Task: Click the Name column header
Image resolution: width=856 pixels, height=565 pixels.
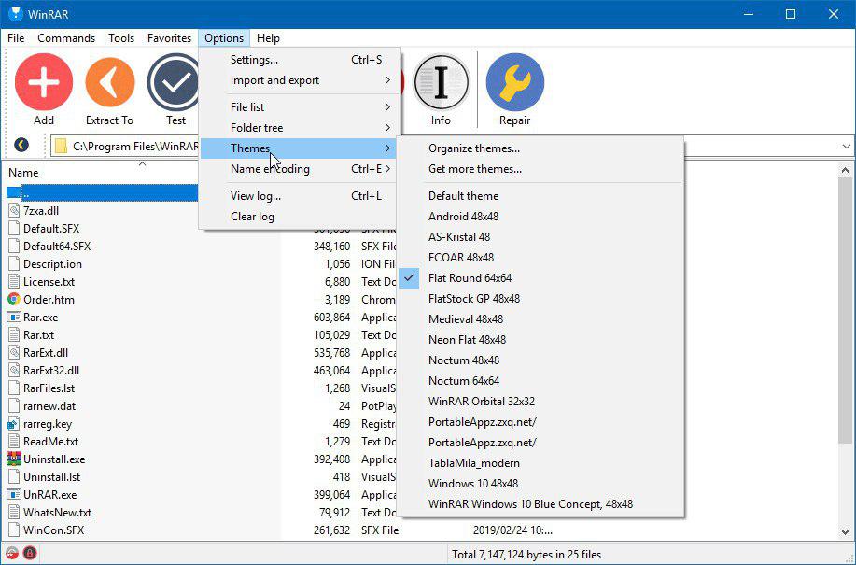Action: point(23,173)
